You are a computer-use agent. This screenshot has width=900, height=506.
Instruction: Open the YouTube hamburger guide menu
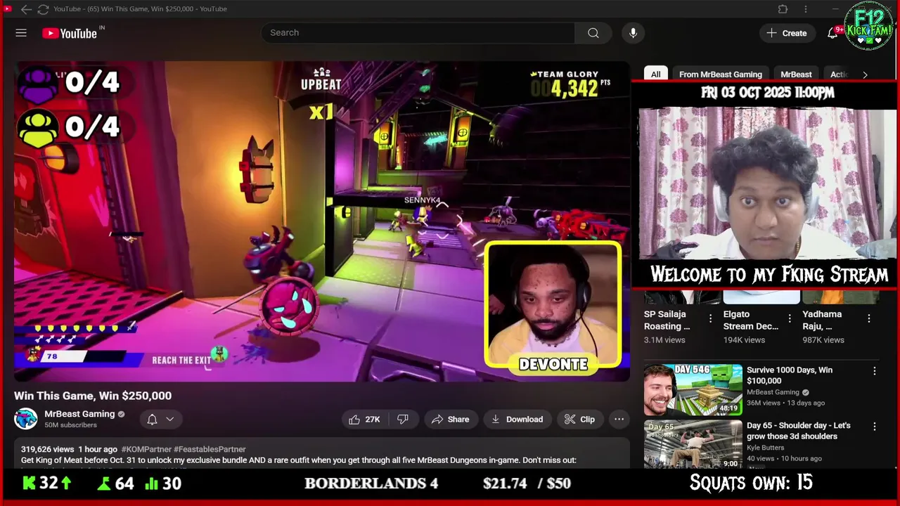point(21,33)
